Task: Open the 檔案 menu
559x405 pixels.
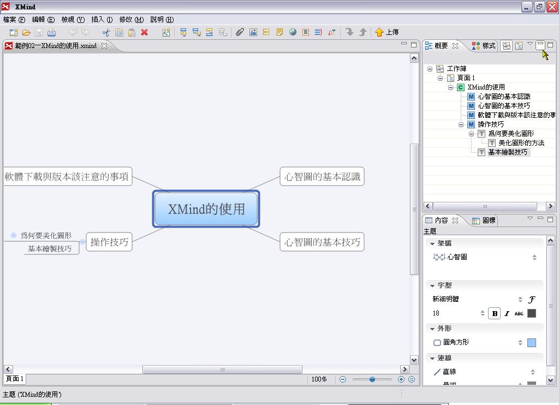Action: [14, 20]
